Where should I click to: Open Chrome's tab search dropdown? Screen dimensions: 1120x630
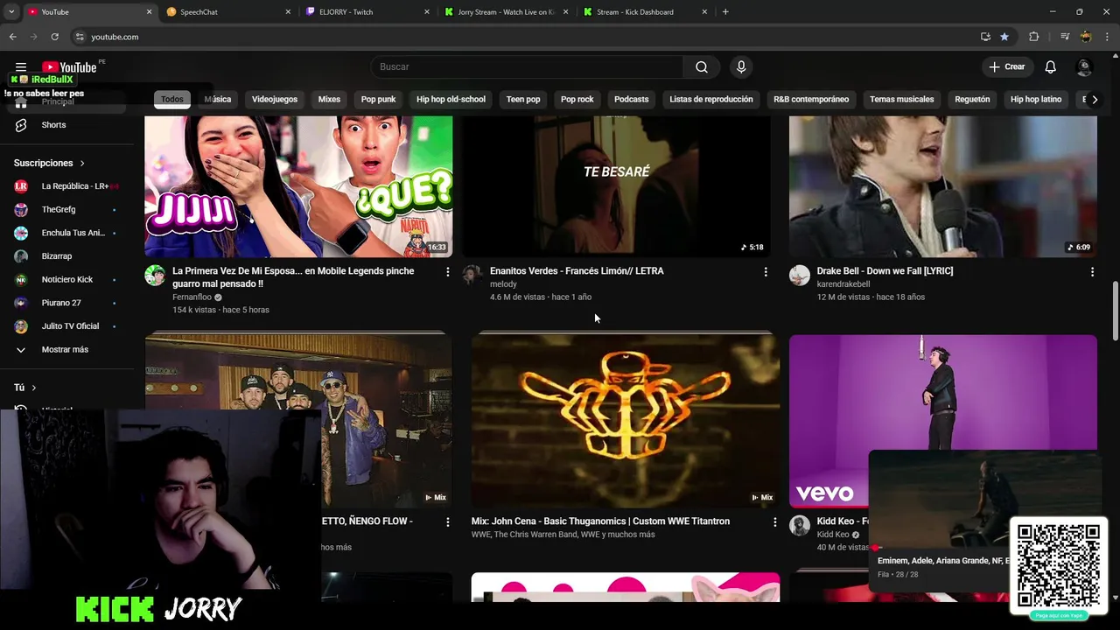(x=11, y=12)
